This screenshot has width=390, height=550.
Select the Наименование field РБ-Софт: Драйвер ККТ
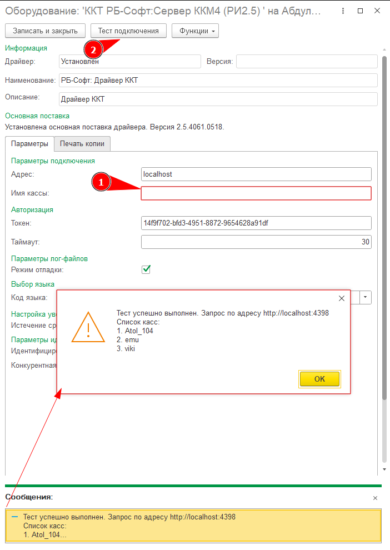[218, 81]
